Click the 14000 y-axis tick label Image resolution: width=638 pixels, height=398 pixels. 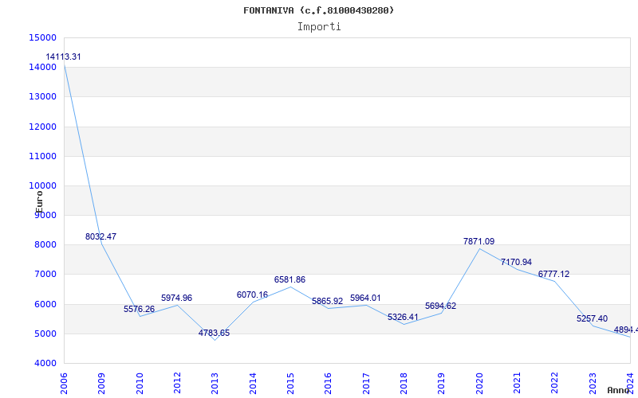pos(43,68)
